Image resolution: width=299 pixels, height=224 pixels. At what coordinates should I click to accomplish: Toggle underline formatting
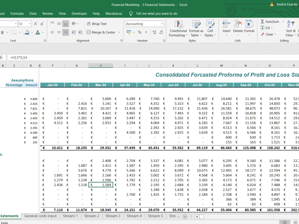[x=2, y=32]
